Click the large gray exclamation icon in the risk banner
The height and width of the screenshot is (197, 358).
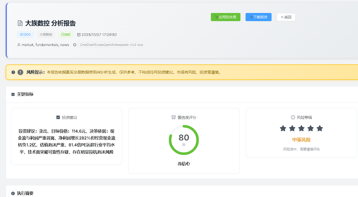[x=20, y=72]
